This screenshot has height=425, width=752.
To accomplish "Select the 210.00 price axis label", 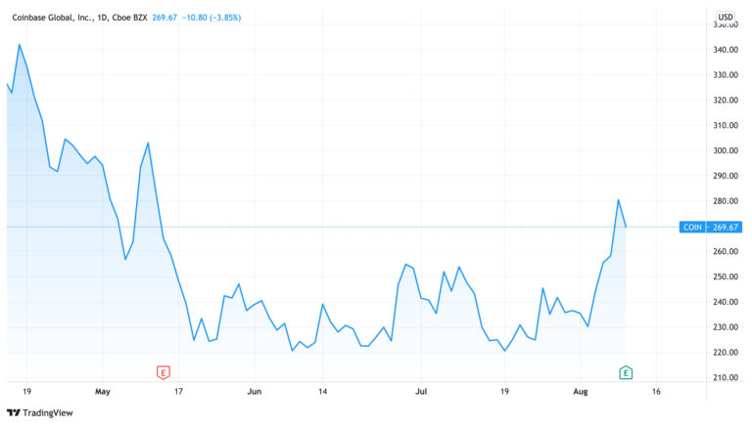I will [726, 378].
